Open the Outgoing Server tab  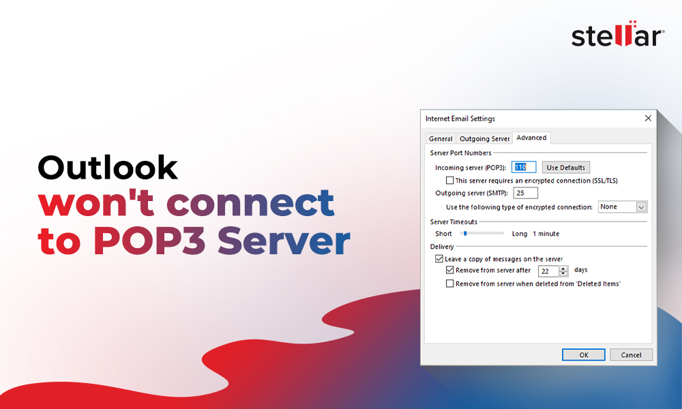click(484, 139)
